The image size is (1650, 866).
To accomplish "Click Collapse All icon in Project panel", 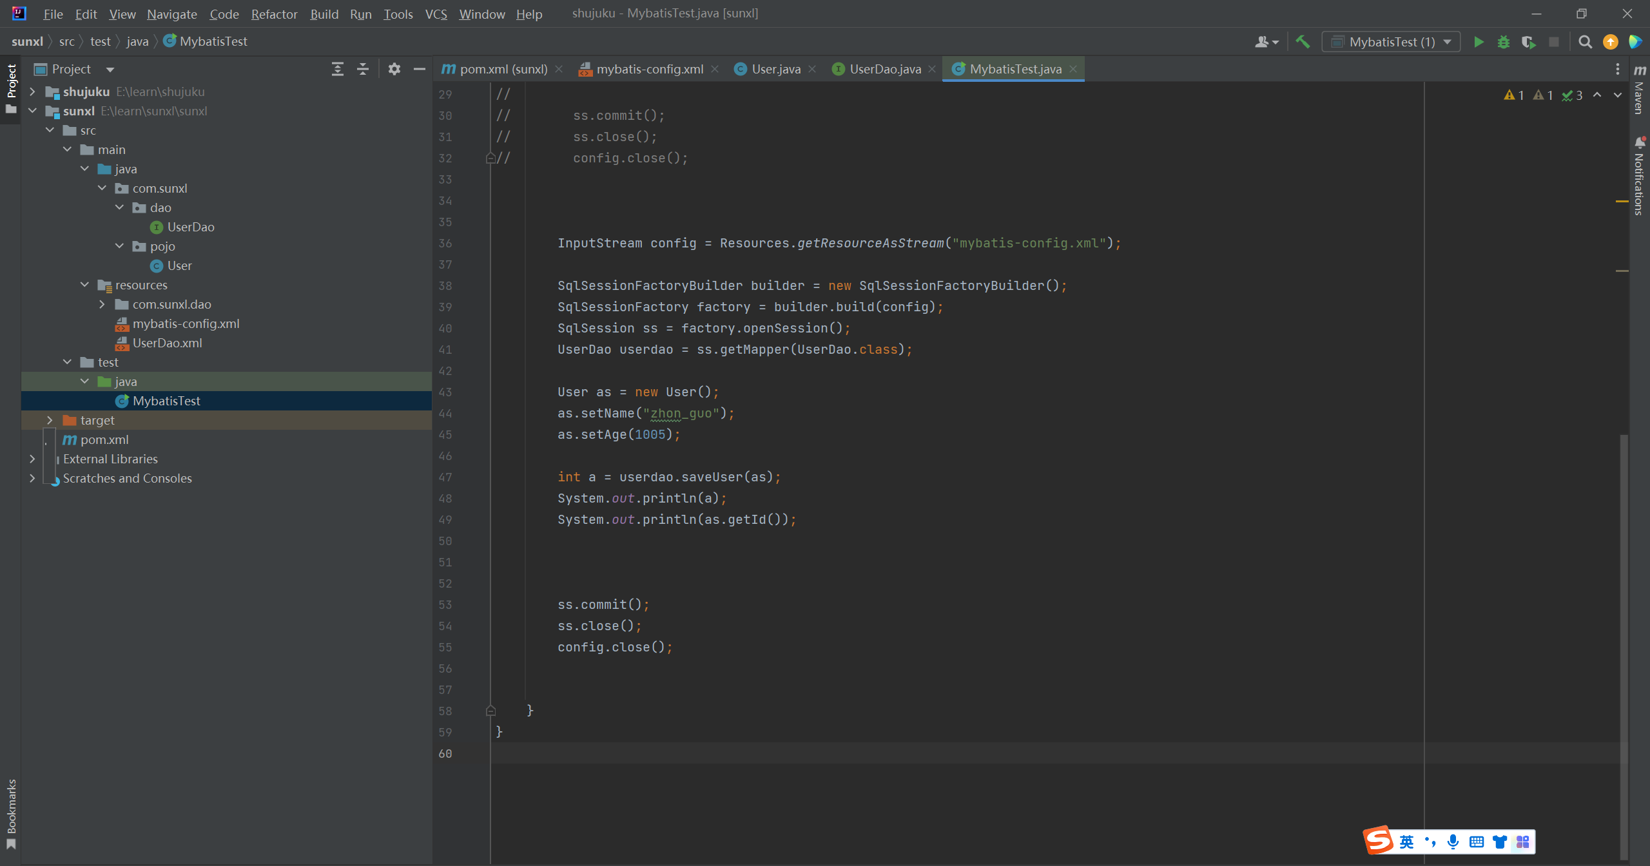I will coord(363,69).
